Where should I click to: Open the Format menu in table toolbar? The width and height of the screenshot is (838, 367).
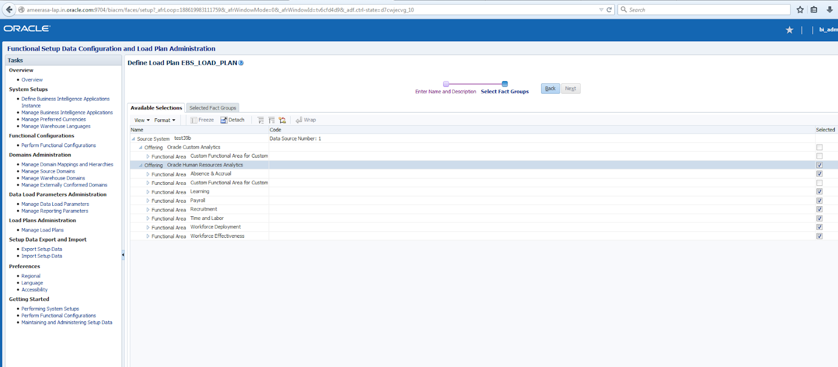(165, 120)
